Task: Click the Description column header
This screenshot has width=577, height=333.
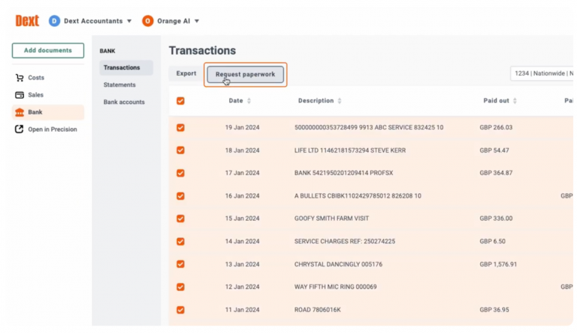Action: point(315,101)
